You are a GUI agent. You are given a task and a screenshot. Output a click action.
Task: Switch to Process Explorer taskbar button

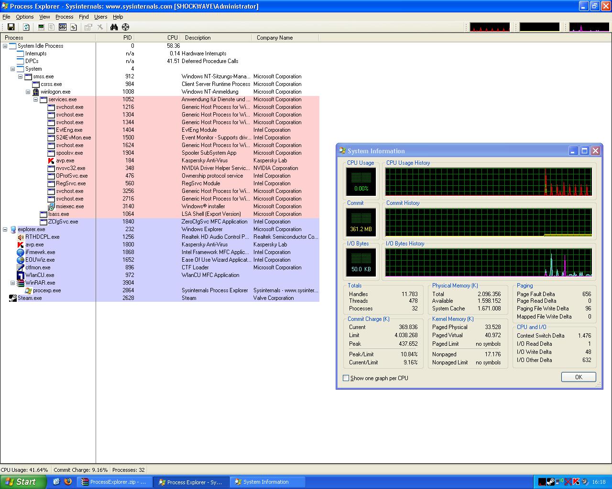tap(192, 482)
